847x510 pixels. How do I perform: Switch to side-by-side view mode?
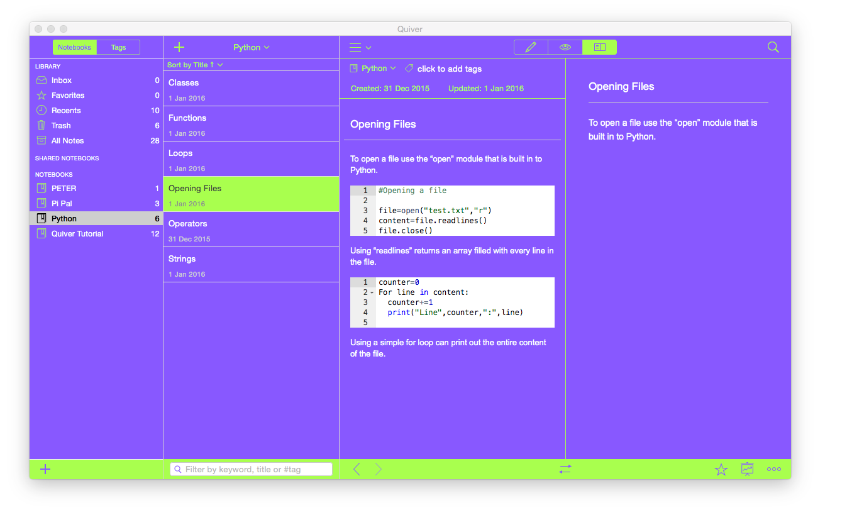[x=599, y=47]
